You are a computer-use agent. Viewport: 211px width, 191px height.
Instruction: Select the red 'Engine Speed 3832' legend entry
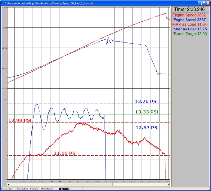tap(189, 15)
